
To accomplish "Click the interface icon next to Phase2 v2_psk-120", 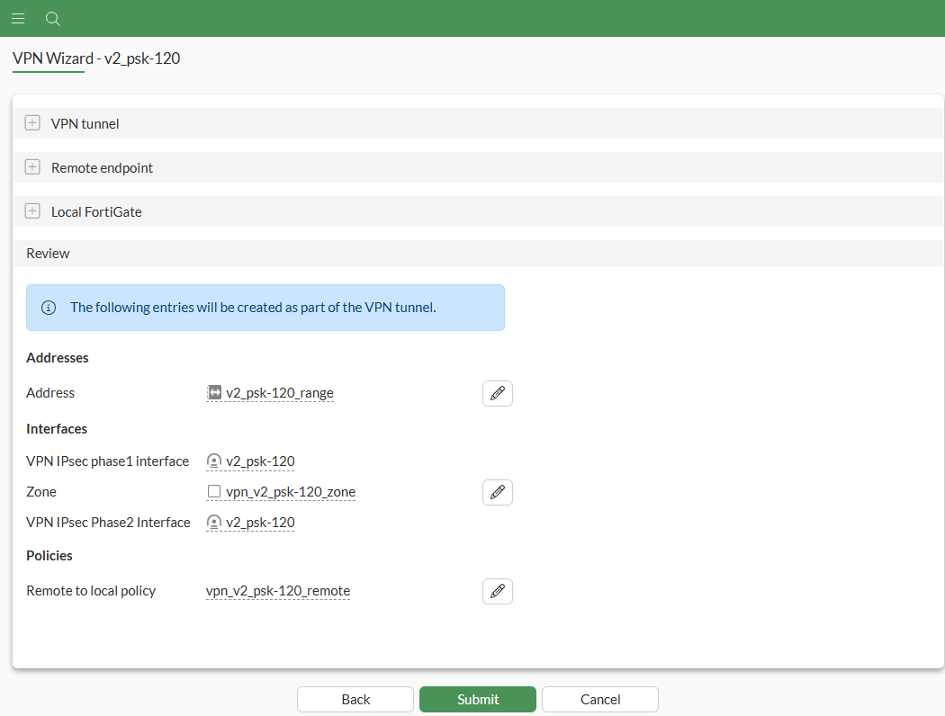I will (x=213, y=522).
